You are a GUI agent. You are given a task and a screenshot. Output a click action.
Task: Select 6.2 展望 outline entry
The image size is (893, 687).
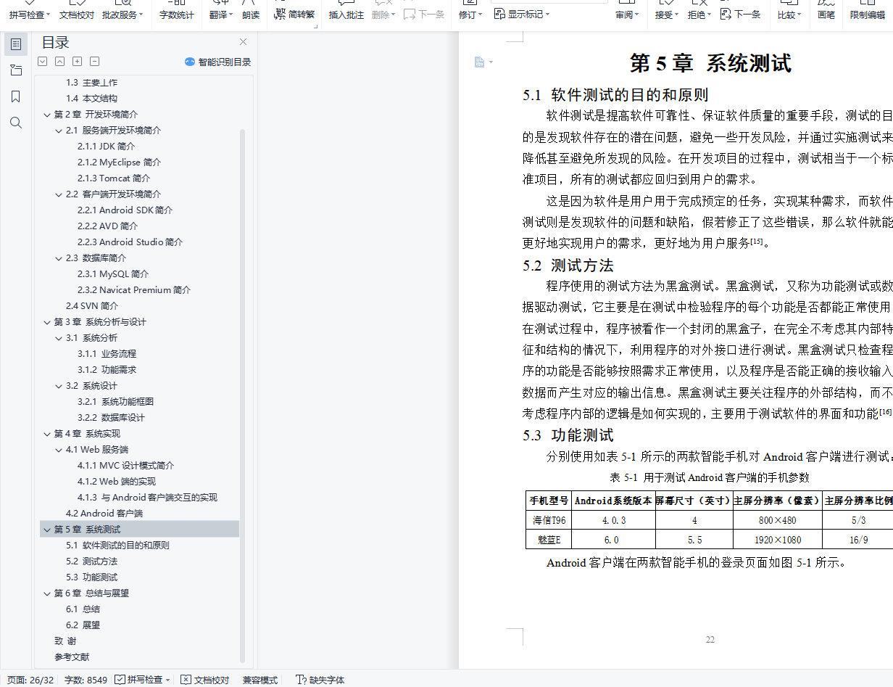pyautogui.click(x=83, y=625)
